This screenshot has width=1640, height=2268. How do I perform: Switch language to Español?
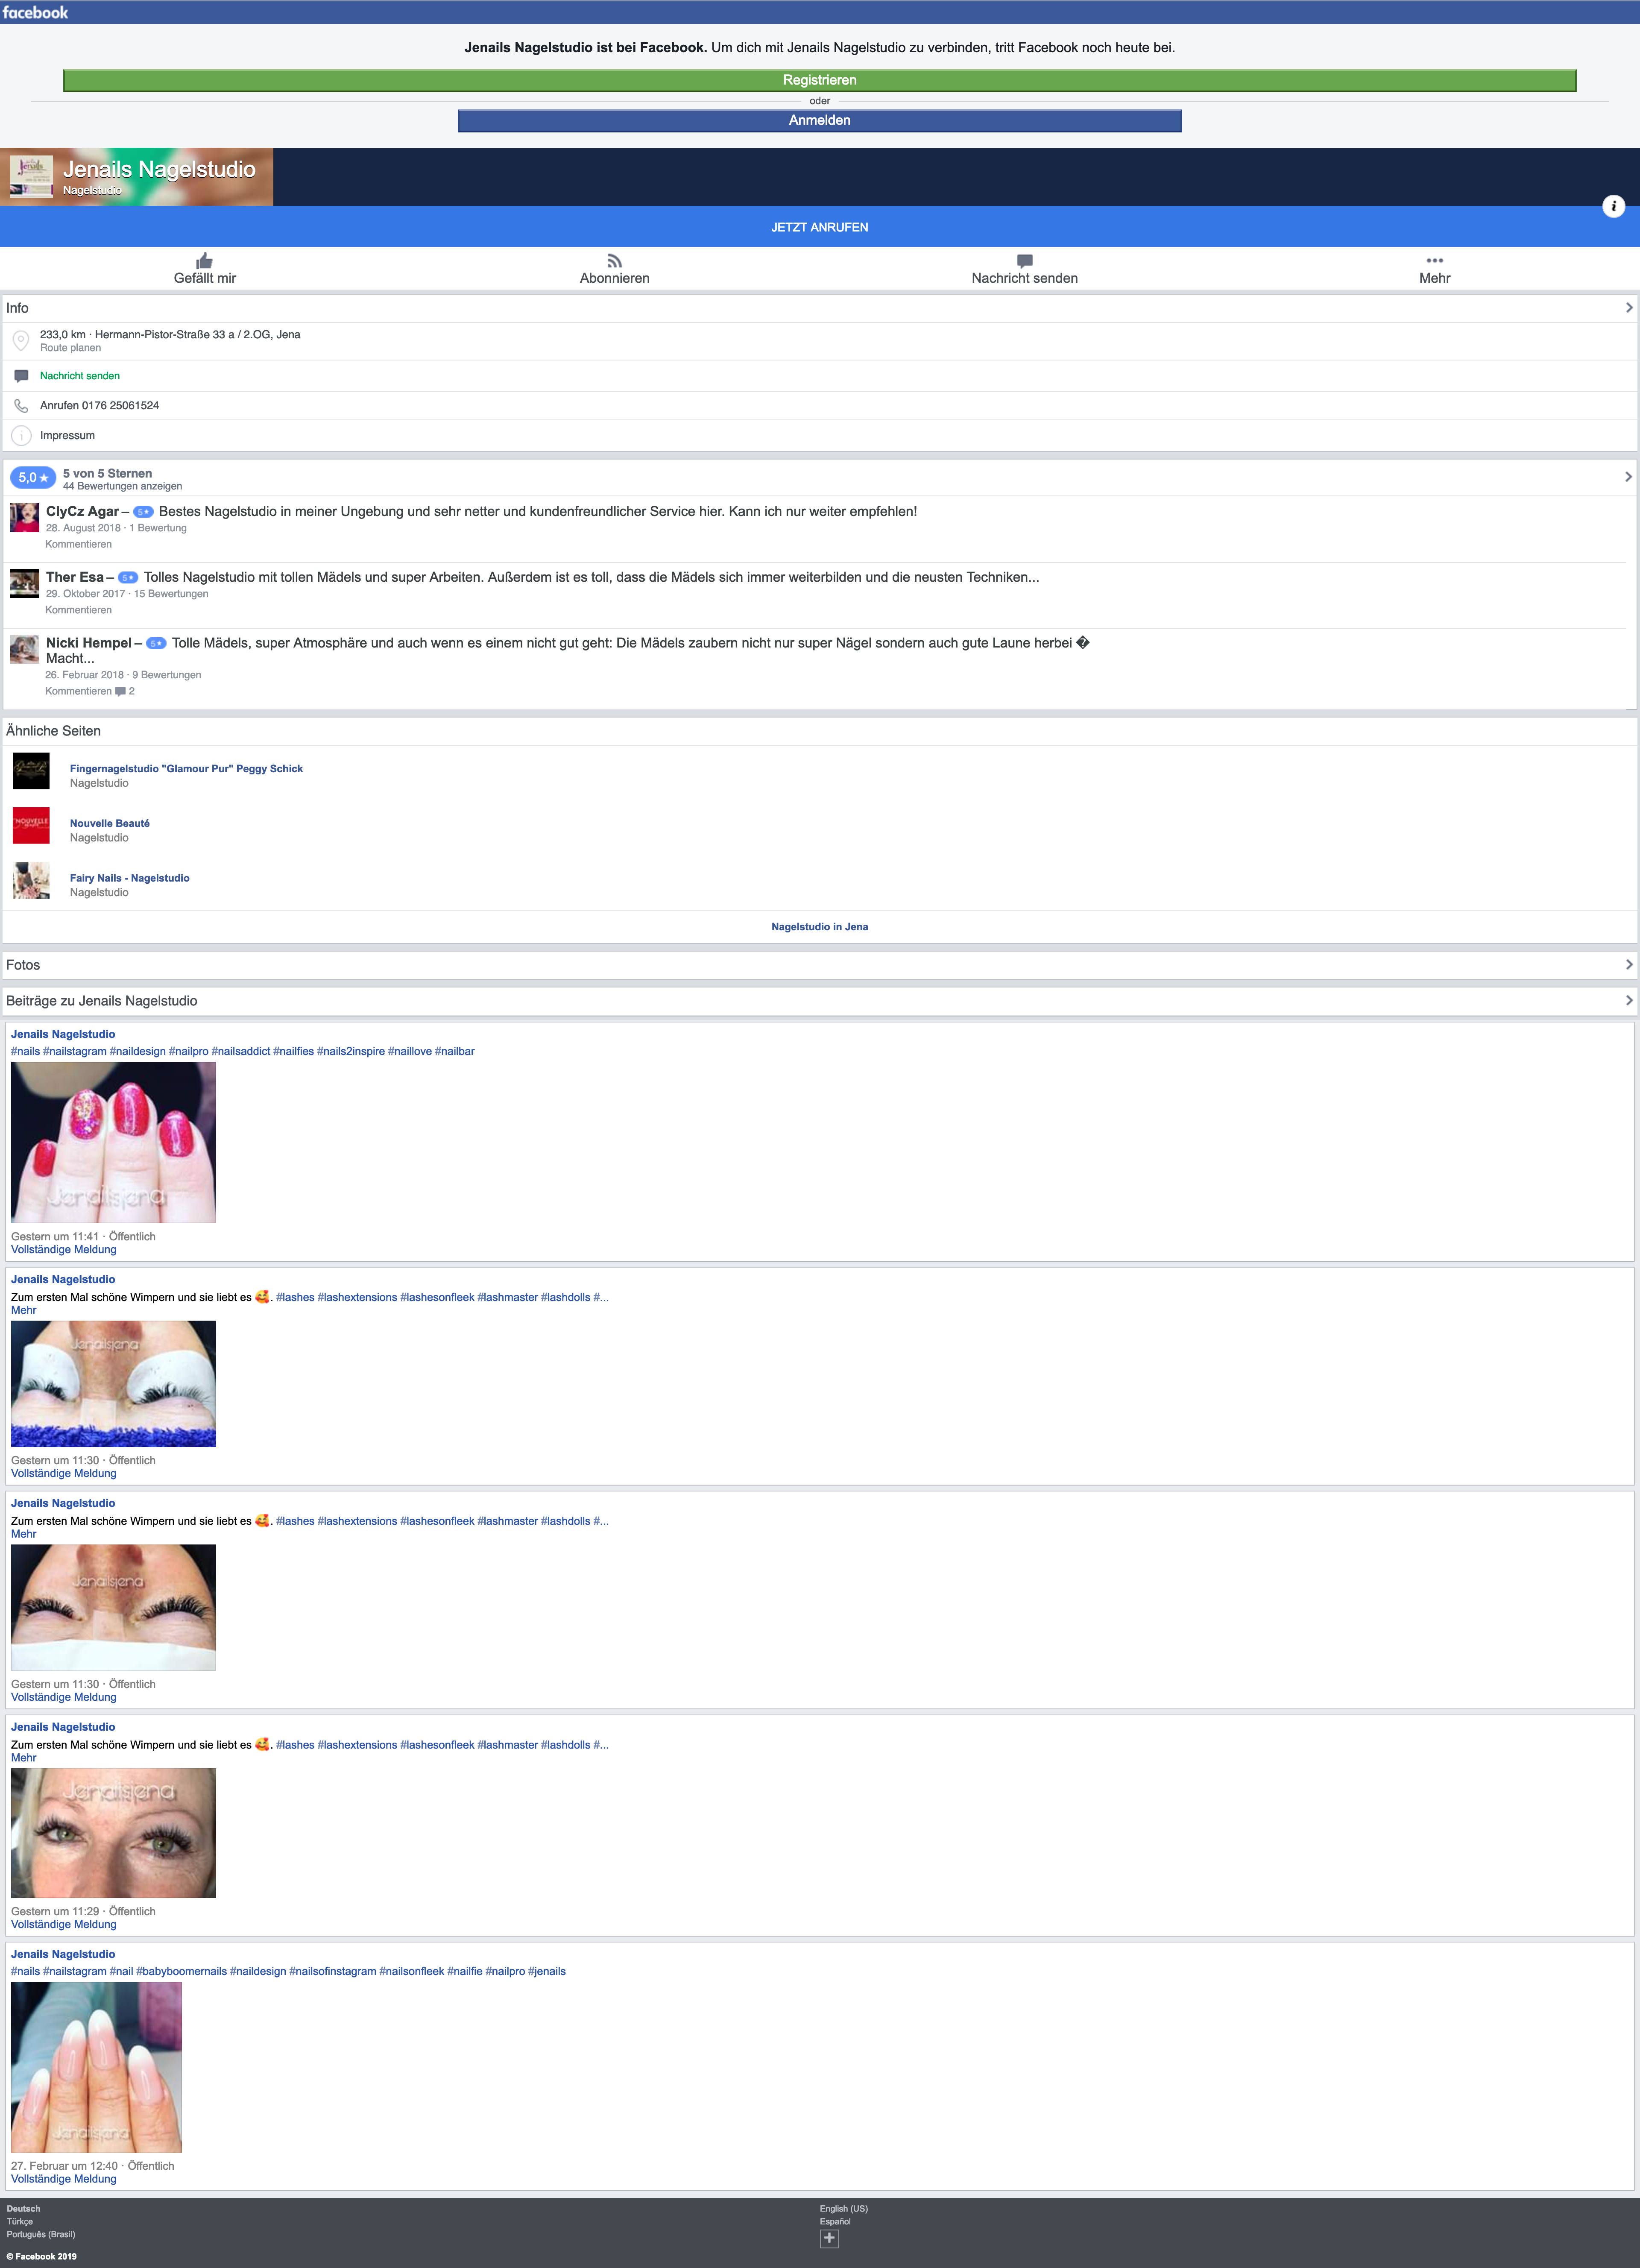pos(835,2222)
